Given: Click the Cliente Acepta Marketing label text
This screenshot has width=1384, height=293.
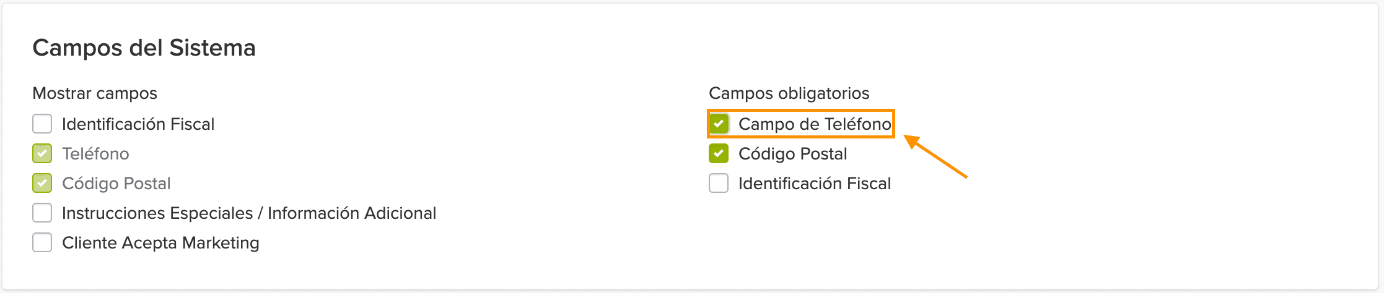Looking at the screenshot, I should (160, 243).
